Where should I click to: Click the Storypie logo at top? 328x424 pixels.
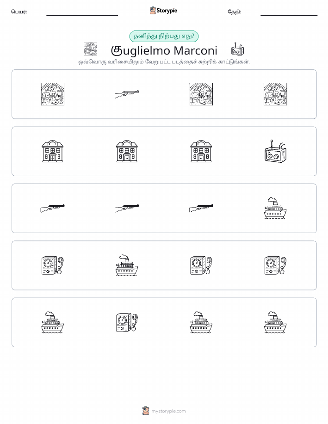coord(163,11)
